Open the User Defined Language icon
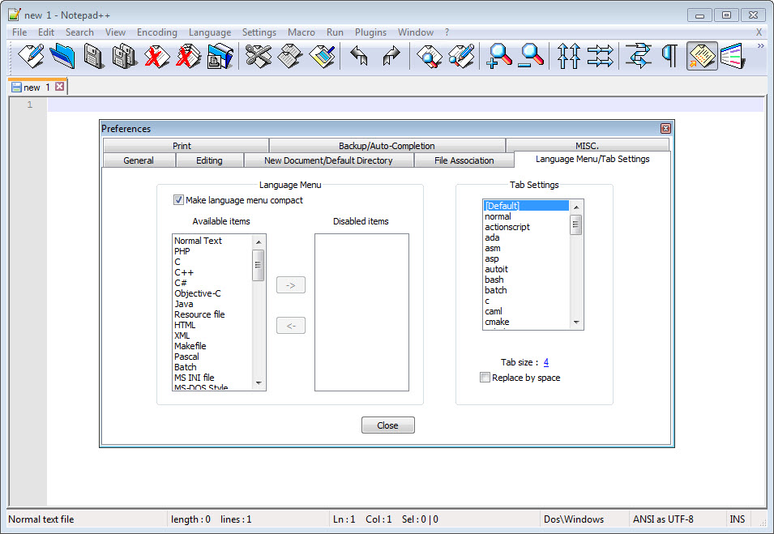Image resolution: width=774 pixels, height=534 pixels. point(733,56)
